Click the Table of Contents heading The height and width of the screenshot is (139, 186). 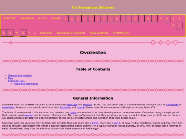[x=93, y=69]
